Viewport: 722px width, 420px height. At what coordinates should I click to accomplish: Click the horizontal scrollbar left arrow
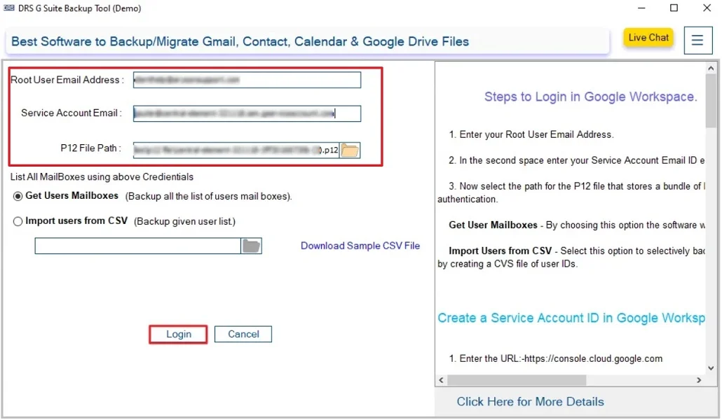441,380
